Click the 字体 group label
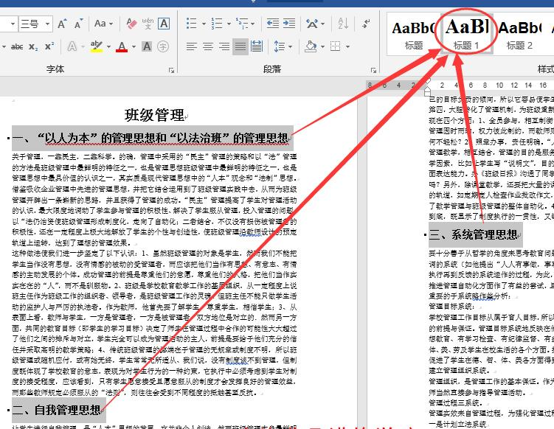554x429 pixels. [55, 69]
